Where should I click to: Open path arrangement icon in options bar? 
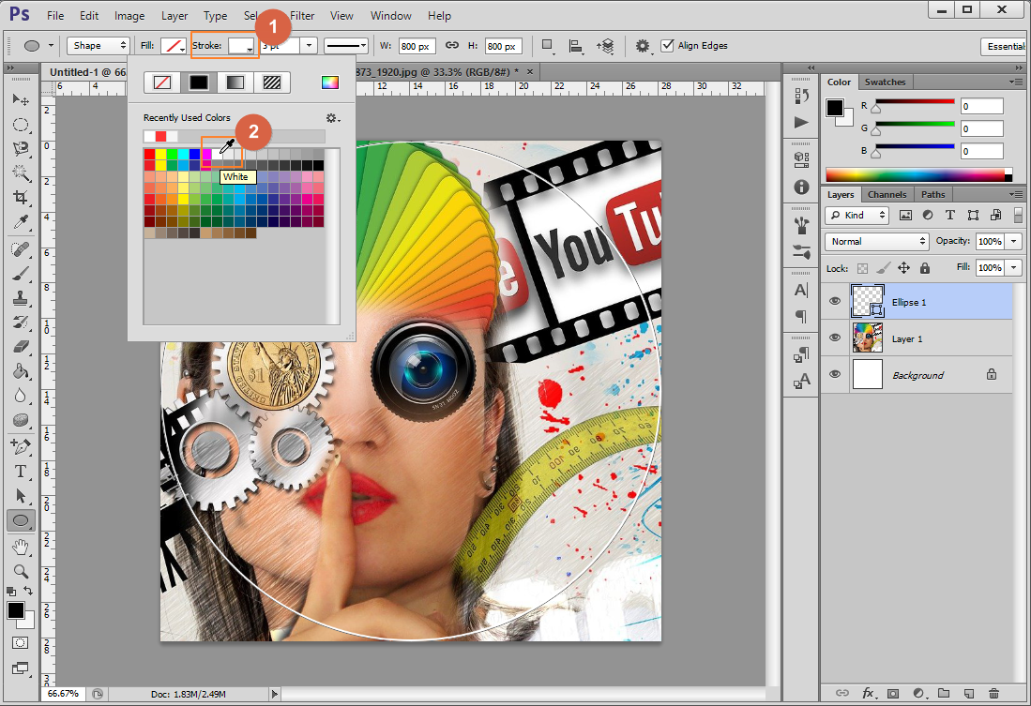[x=604, y=45]
